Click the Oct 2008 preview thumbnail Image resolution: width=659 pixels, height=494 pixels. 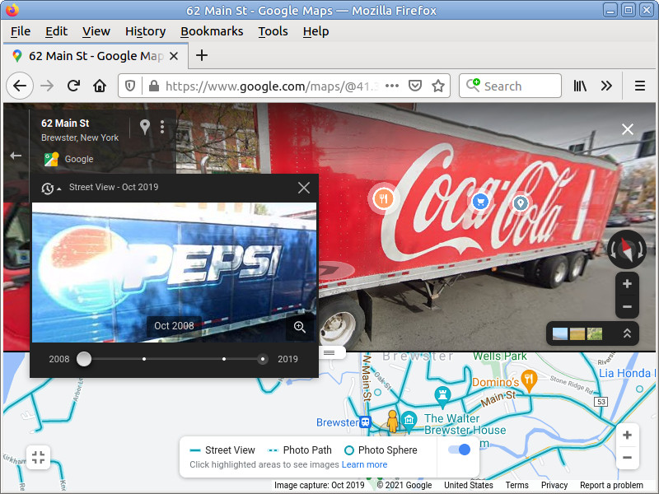(x=174, y=273)
